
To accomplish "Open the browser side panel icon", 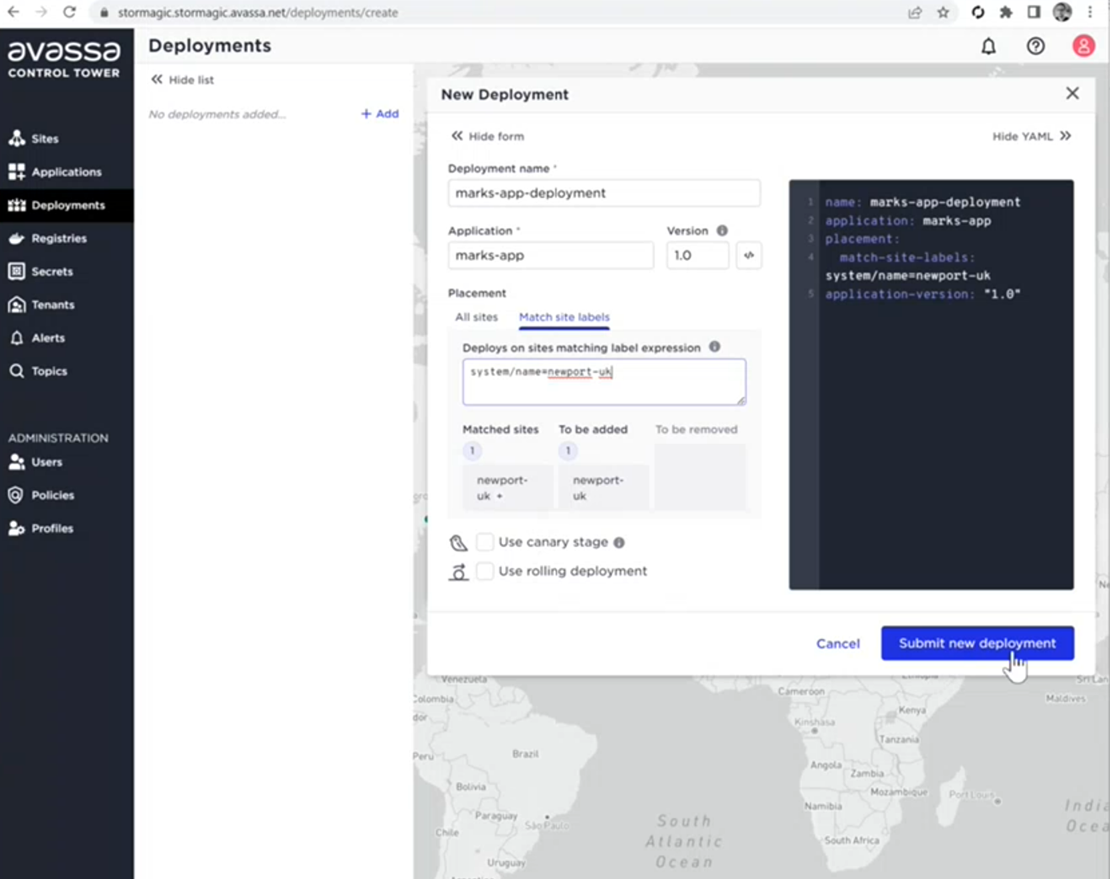I will coord(1034,12).
